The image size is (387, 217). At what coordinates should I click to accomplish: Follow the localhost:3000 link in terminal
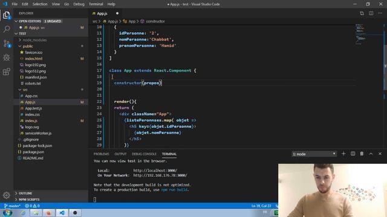tap(155, 171)
